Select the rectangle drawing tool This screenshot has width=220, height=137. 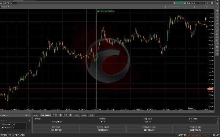pyautogui.click(x=217, y=34)
